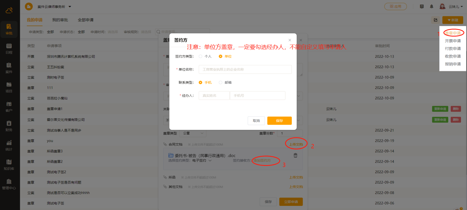The width and height of the screenshot is (467, 210).
Task: Open the 公章 seal type dropdown
Action: [x=193, y=133]
